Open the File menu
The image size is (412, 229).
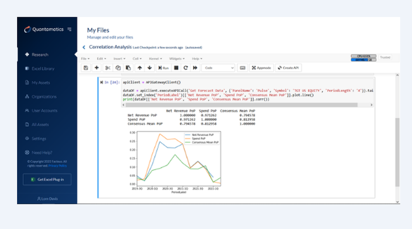(x=85, y=58)
